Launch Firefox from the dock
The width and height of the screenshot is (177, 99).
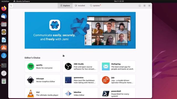4,9
